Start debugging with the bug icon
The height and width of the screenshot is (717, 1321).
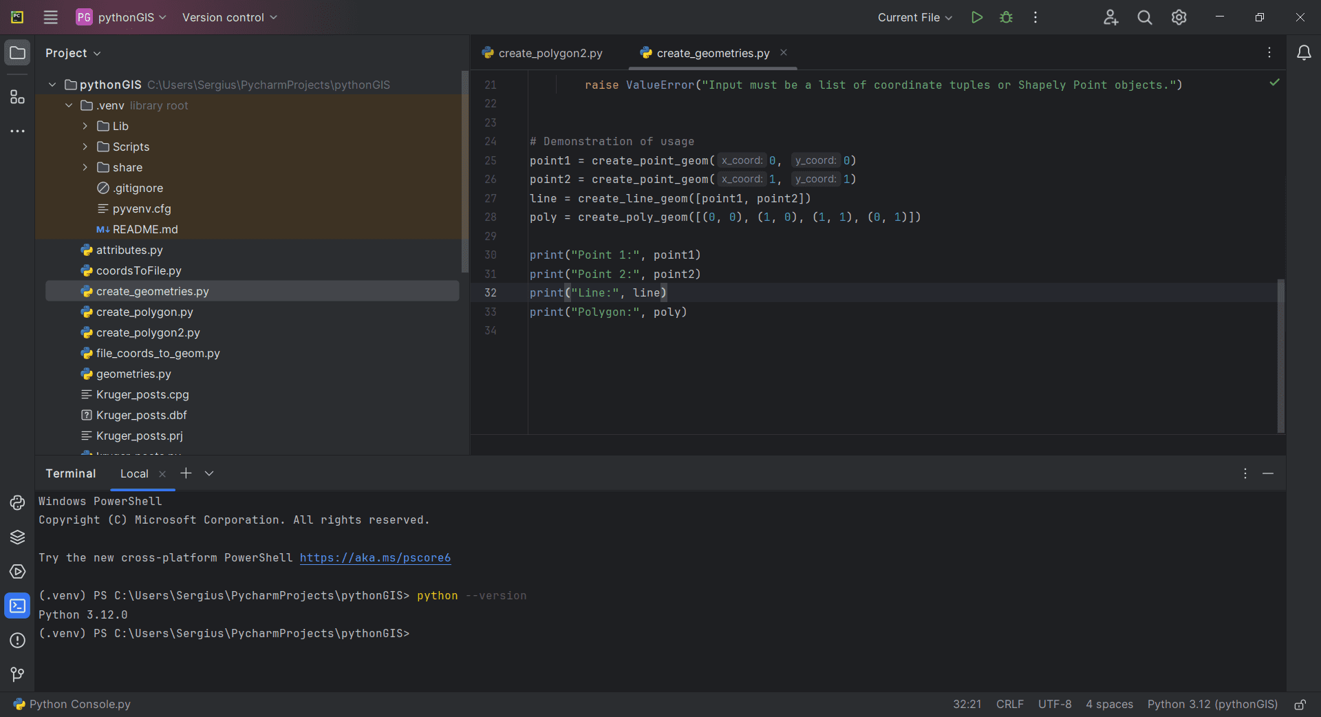pos(1006,17)
